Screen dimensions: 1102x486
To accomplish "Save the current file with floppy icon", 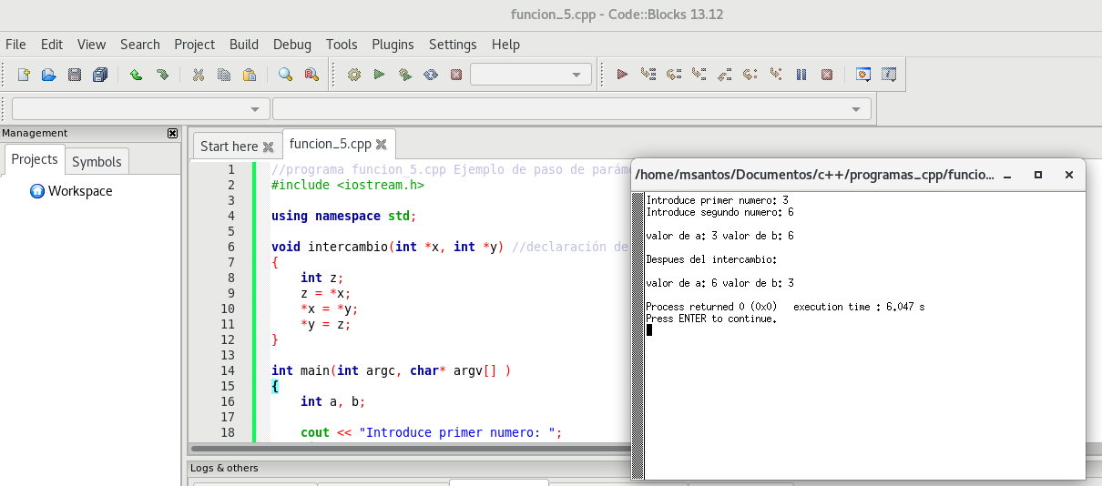I will (x=75, y=75).
